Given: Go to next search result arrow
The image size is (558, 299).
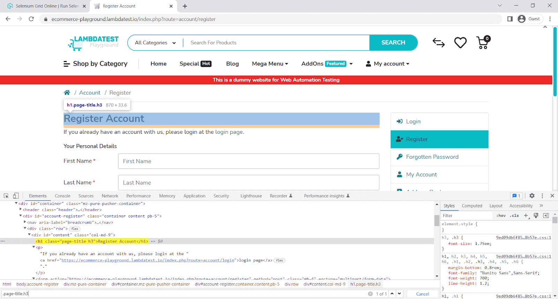Looking at the screenshot, I should coord(400,294).
